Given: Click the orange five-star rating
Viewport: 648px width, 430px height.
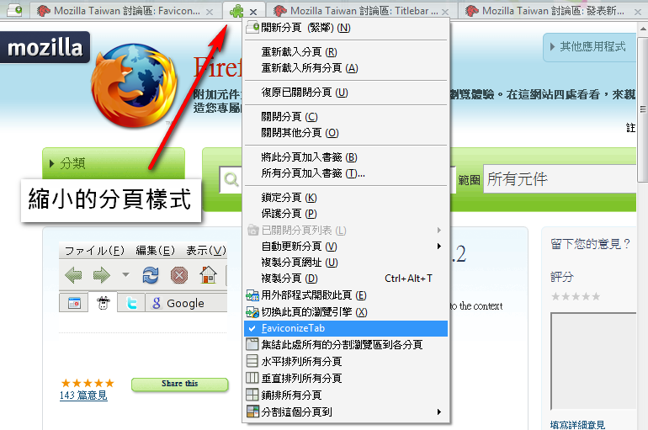Looking at the screenshot, I should pyautogui.click(x=88, y=383).
